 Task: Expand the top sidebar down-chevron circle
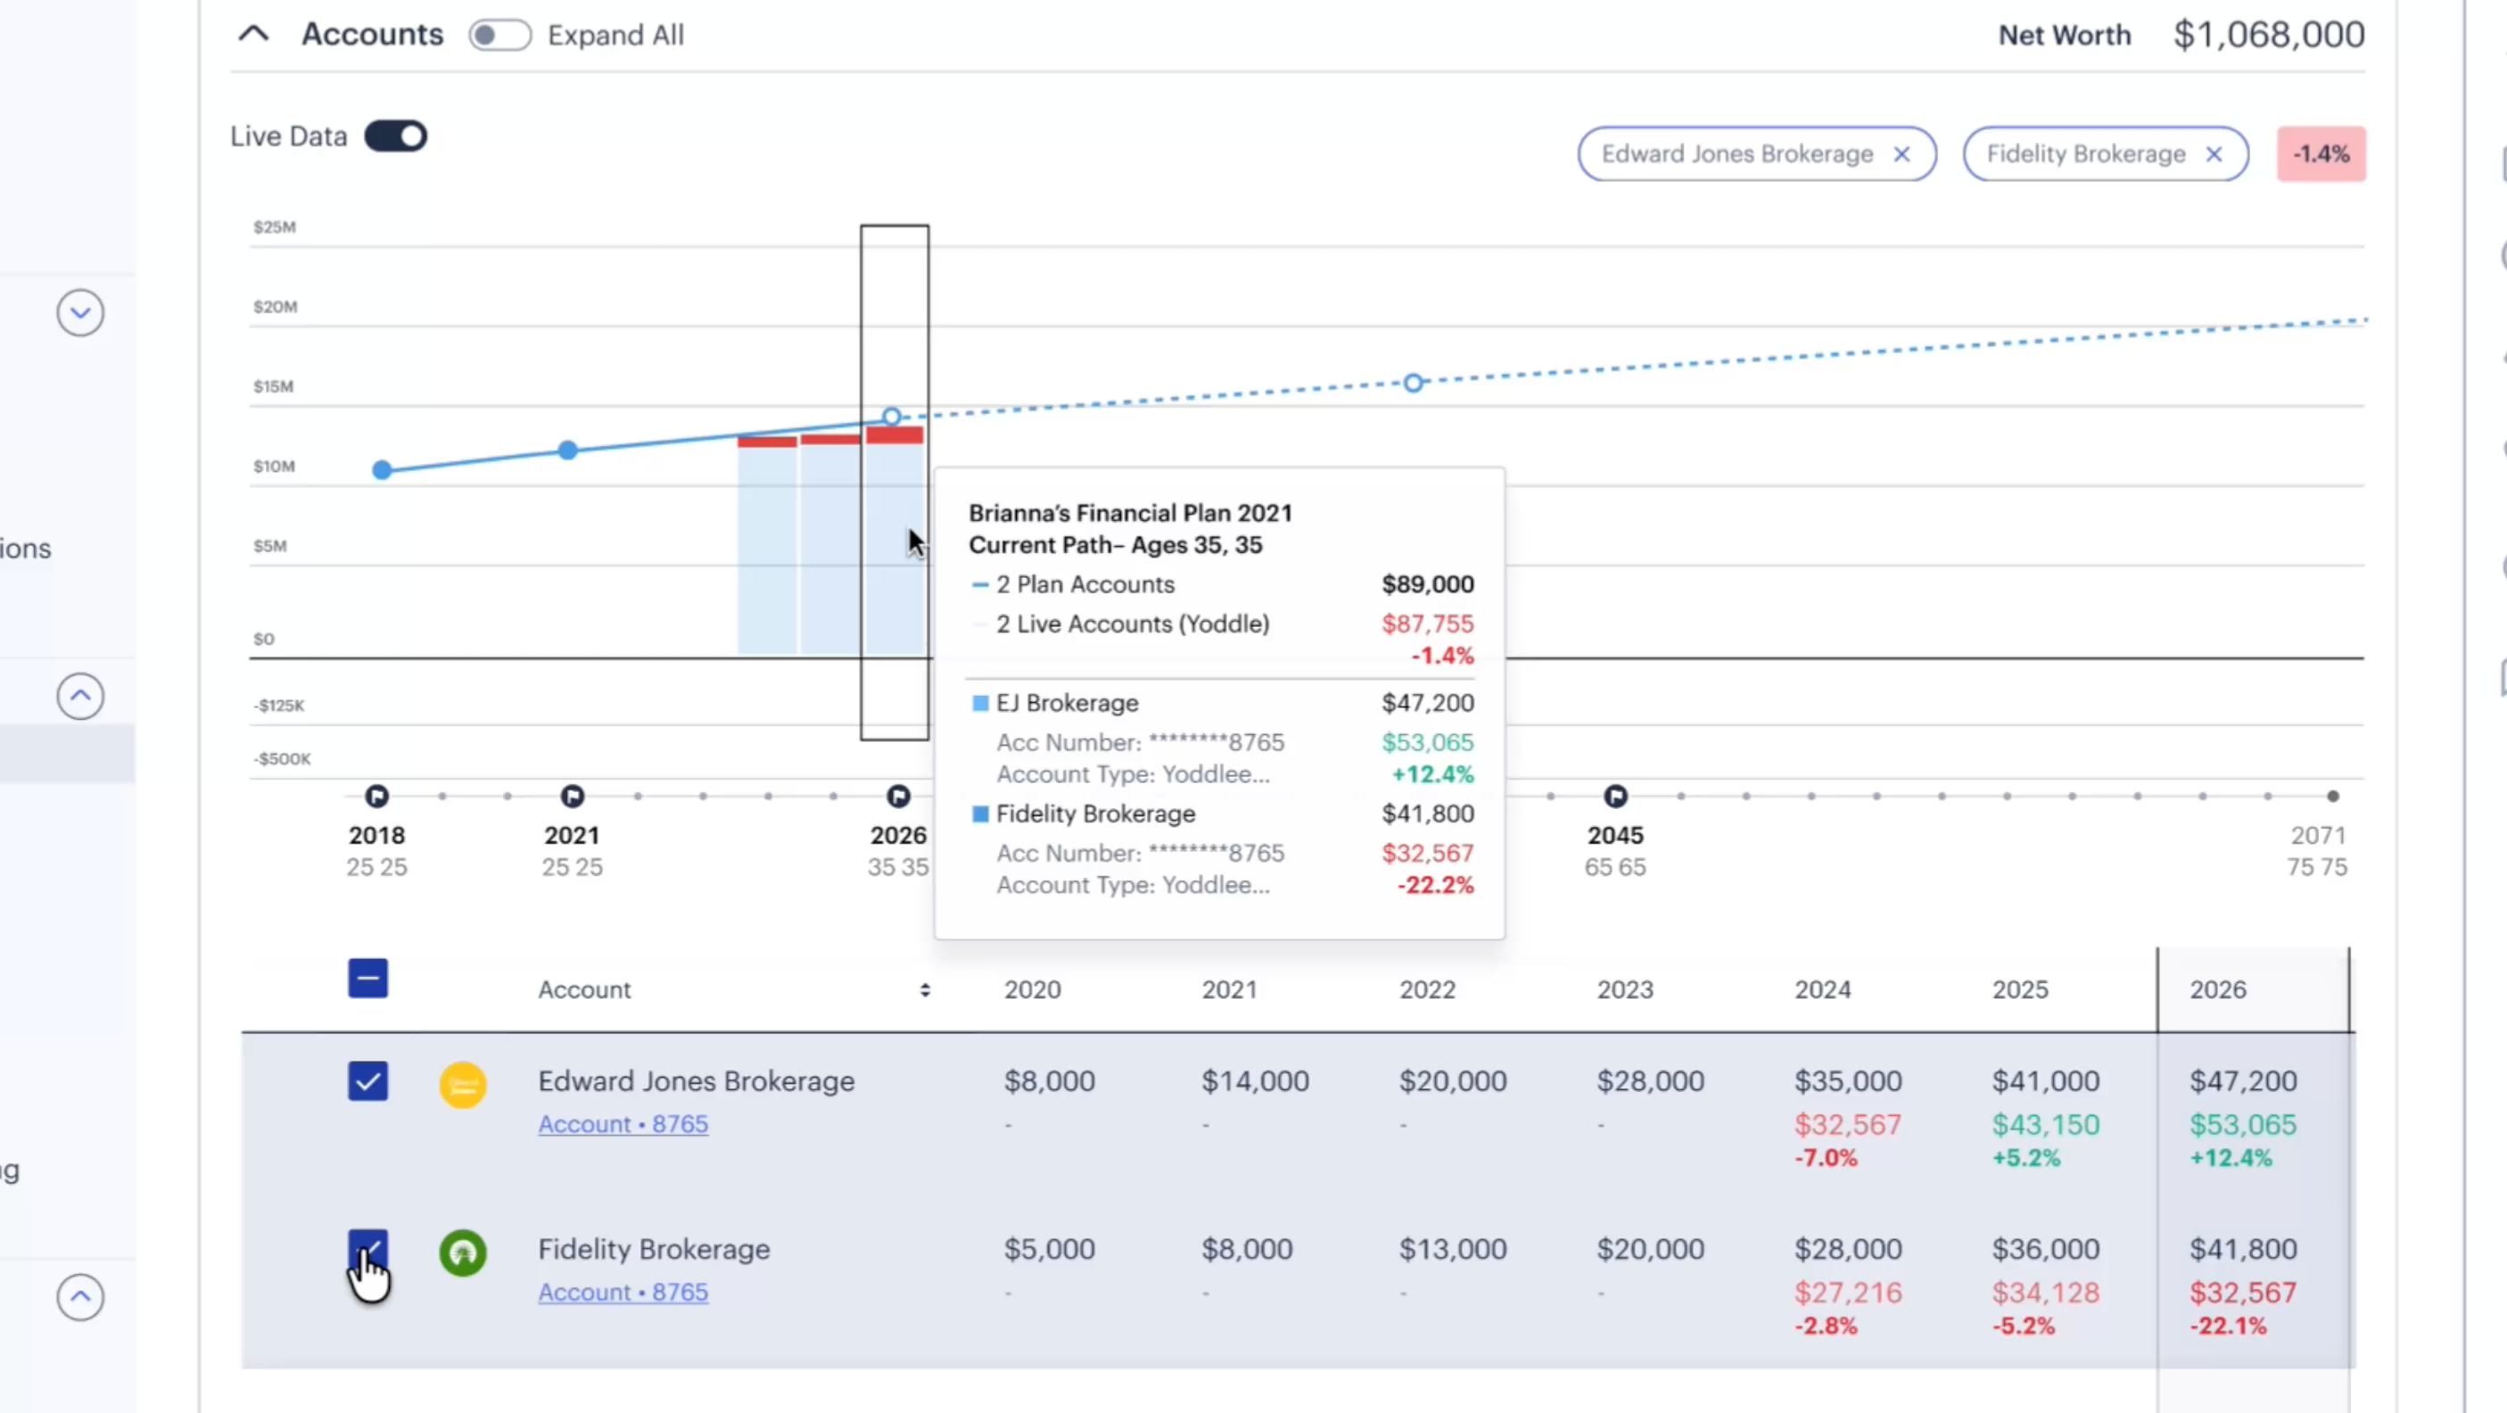(79, 312)
